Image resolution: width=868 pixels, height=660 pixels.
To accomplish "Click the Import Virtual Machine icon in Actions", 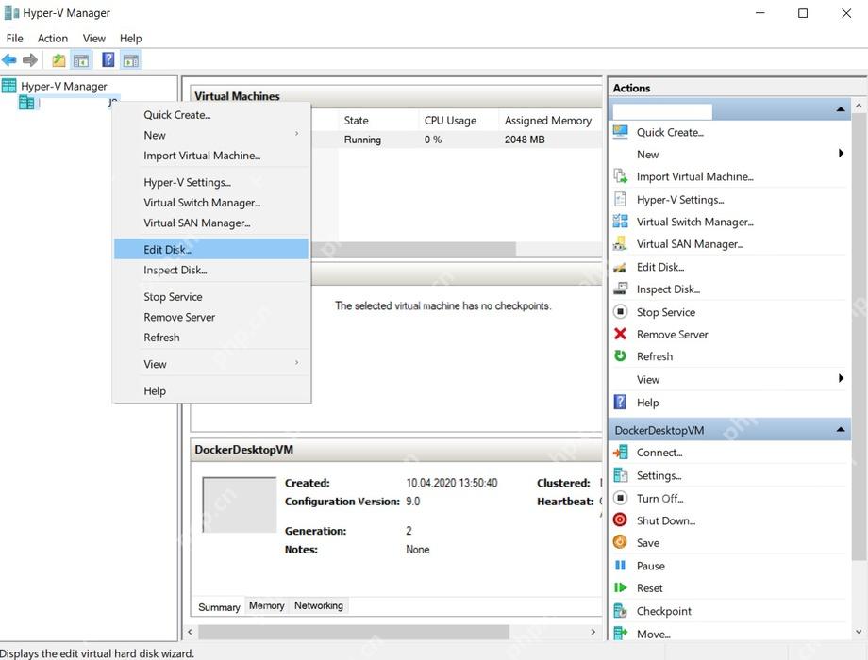I will click(x=621, y=176).
